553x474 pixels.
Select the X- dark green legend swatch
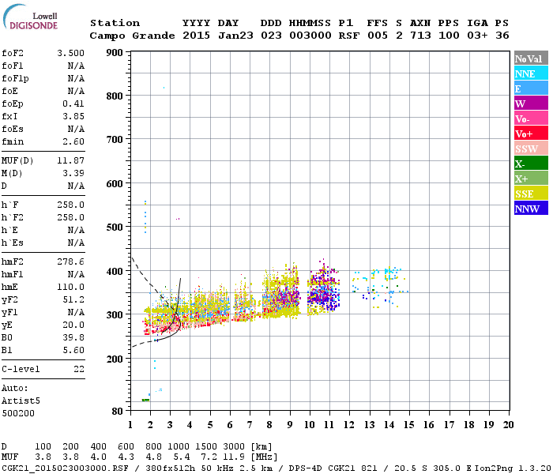coord(531,164)
